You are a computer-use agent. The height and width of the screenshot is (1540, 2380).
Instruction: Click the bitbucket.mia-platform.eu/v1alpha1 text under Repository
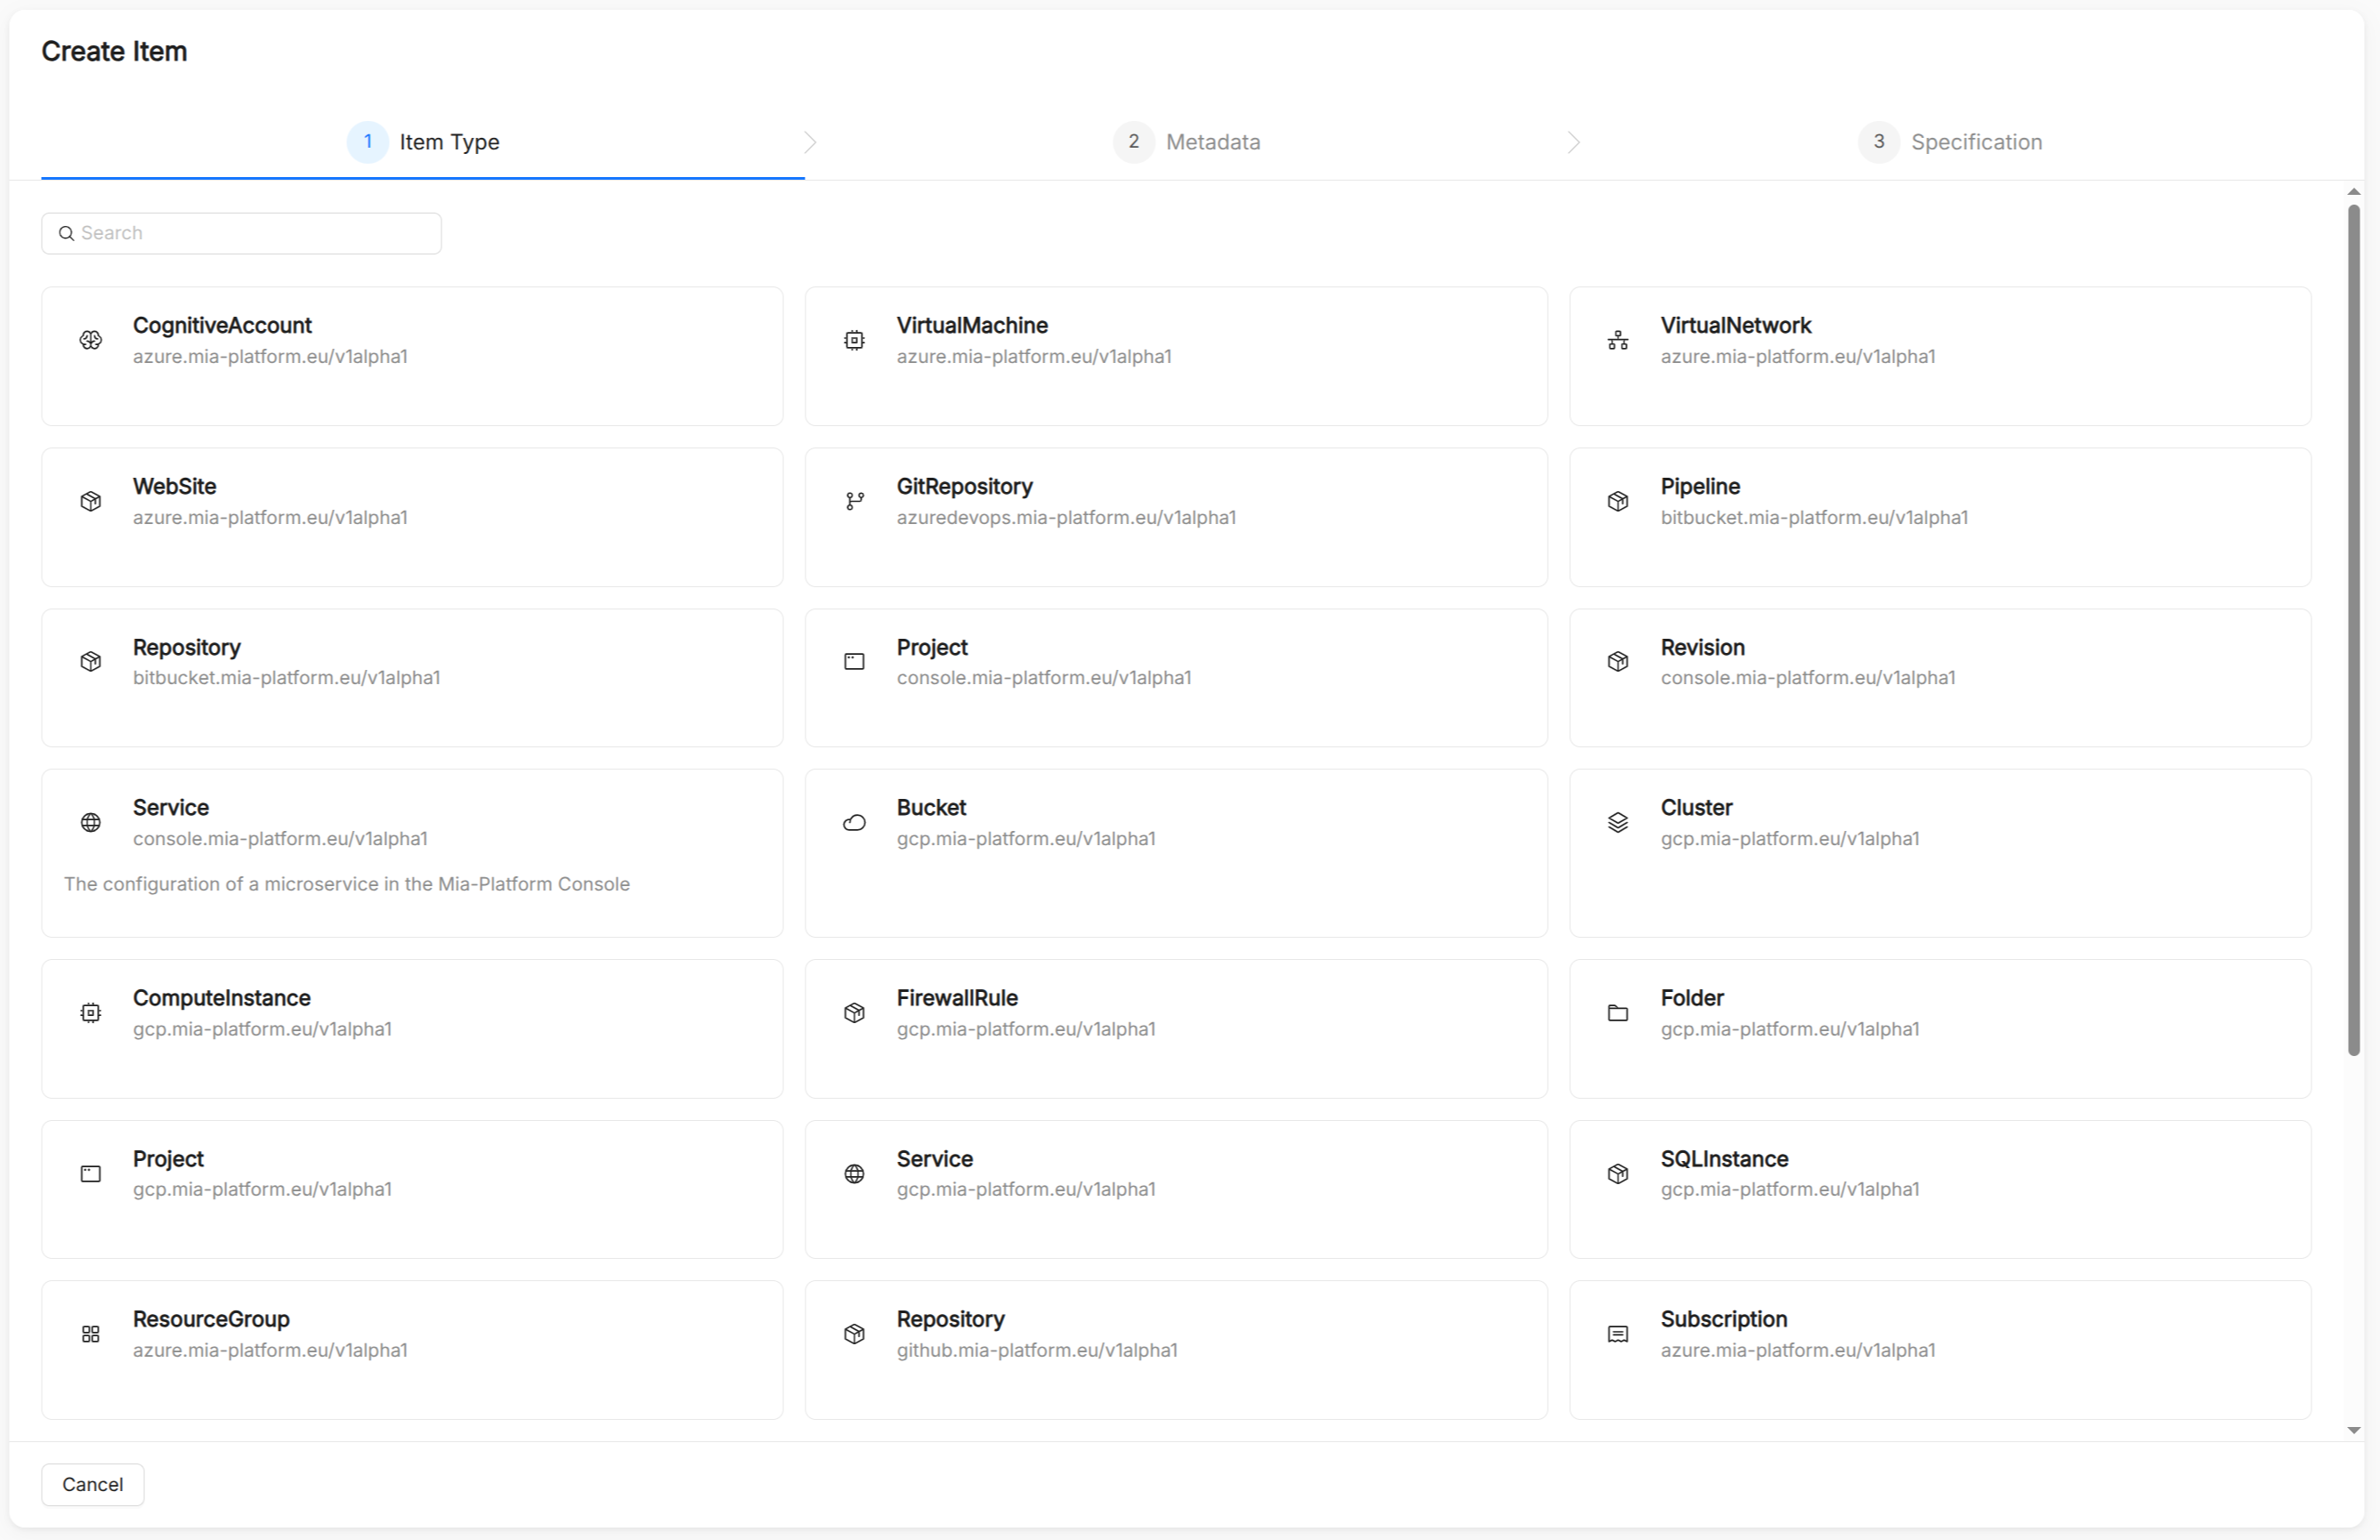(x=286, y=679)
